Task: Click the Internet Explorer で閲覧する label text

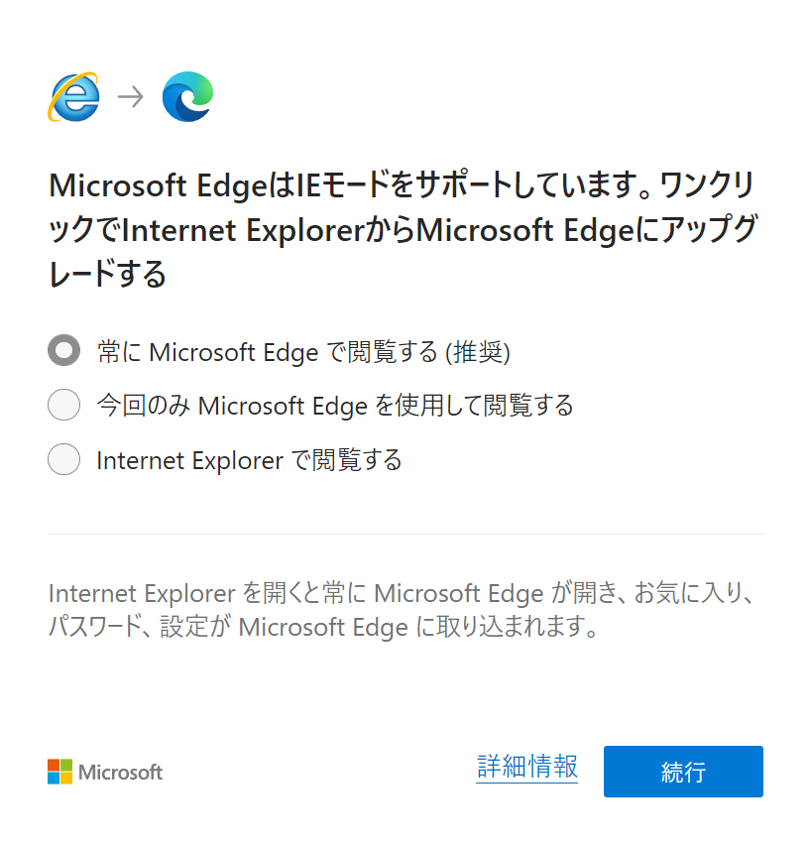Action: [x=249, y=459]
